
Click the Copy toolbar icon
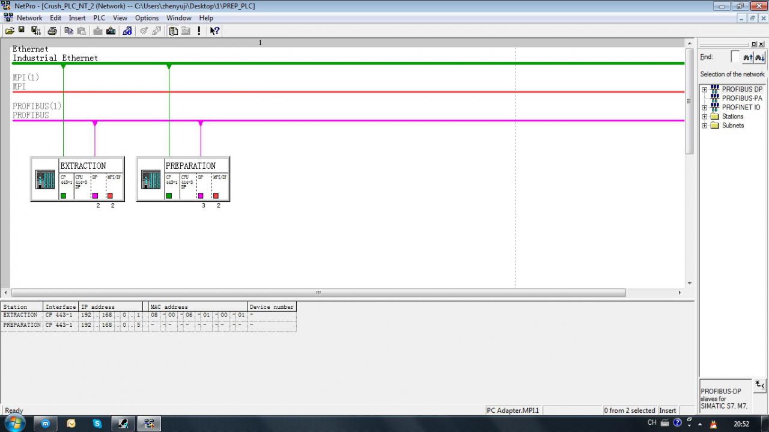click(69, 31)
